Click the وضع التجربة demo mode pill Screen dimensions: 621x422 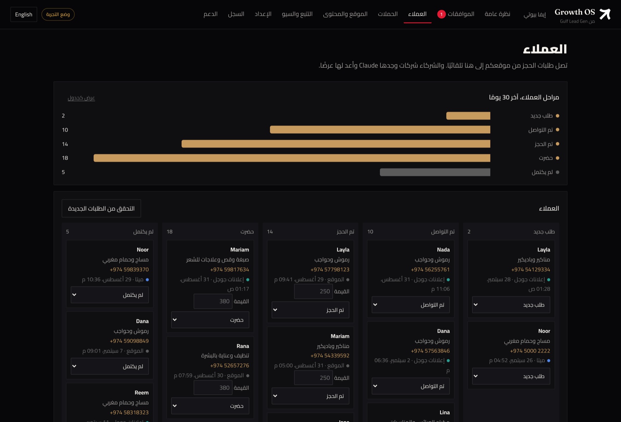pos(58,14)
